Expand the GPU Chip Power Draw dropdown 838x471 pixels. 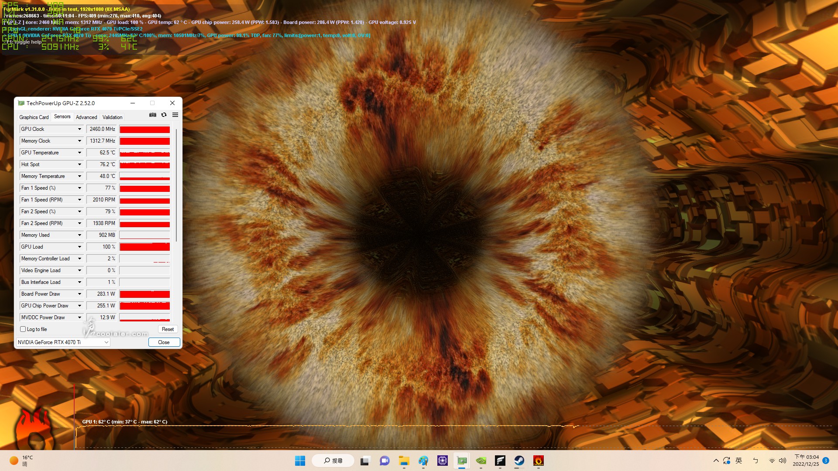79,306
